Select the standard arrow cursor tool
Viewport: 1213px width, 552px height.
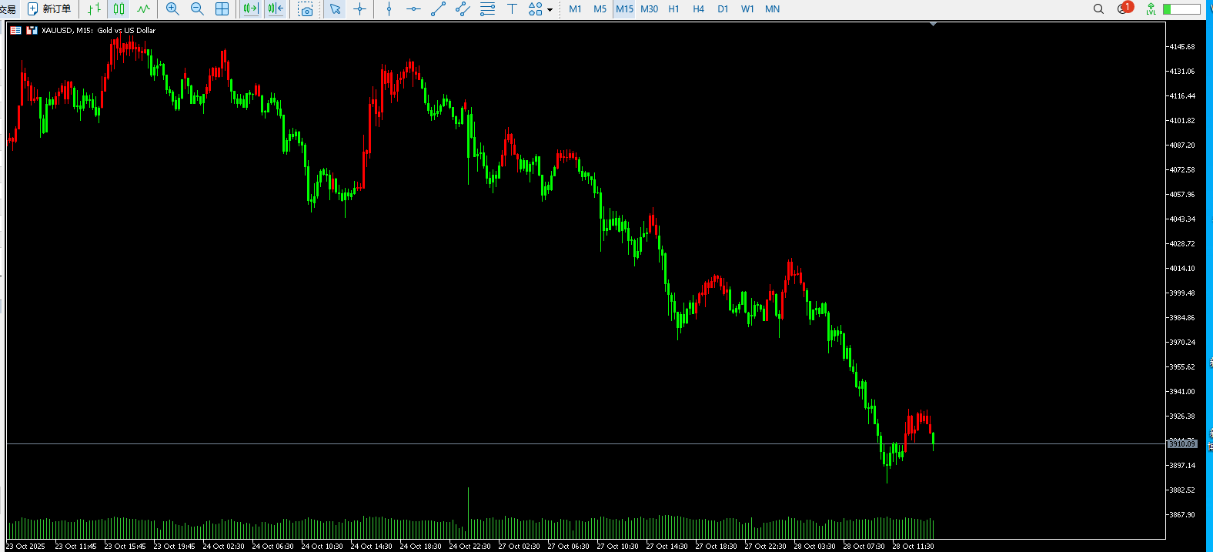point(335,9)
